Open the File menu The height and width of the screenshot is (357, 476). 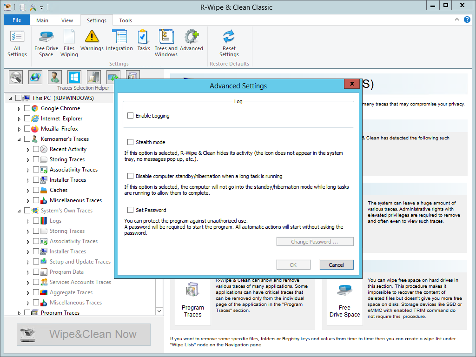17,20
